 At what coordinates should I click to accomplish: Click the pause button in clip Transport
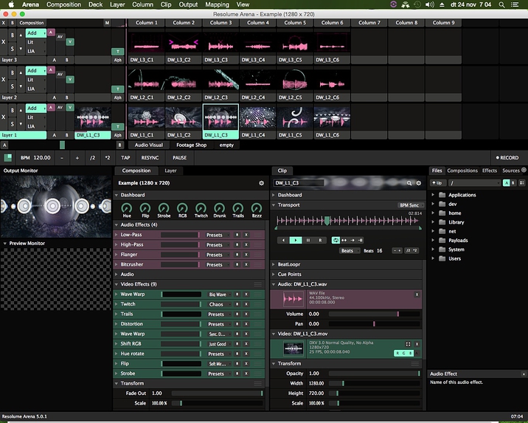coord(308,240)
